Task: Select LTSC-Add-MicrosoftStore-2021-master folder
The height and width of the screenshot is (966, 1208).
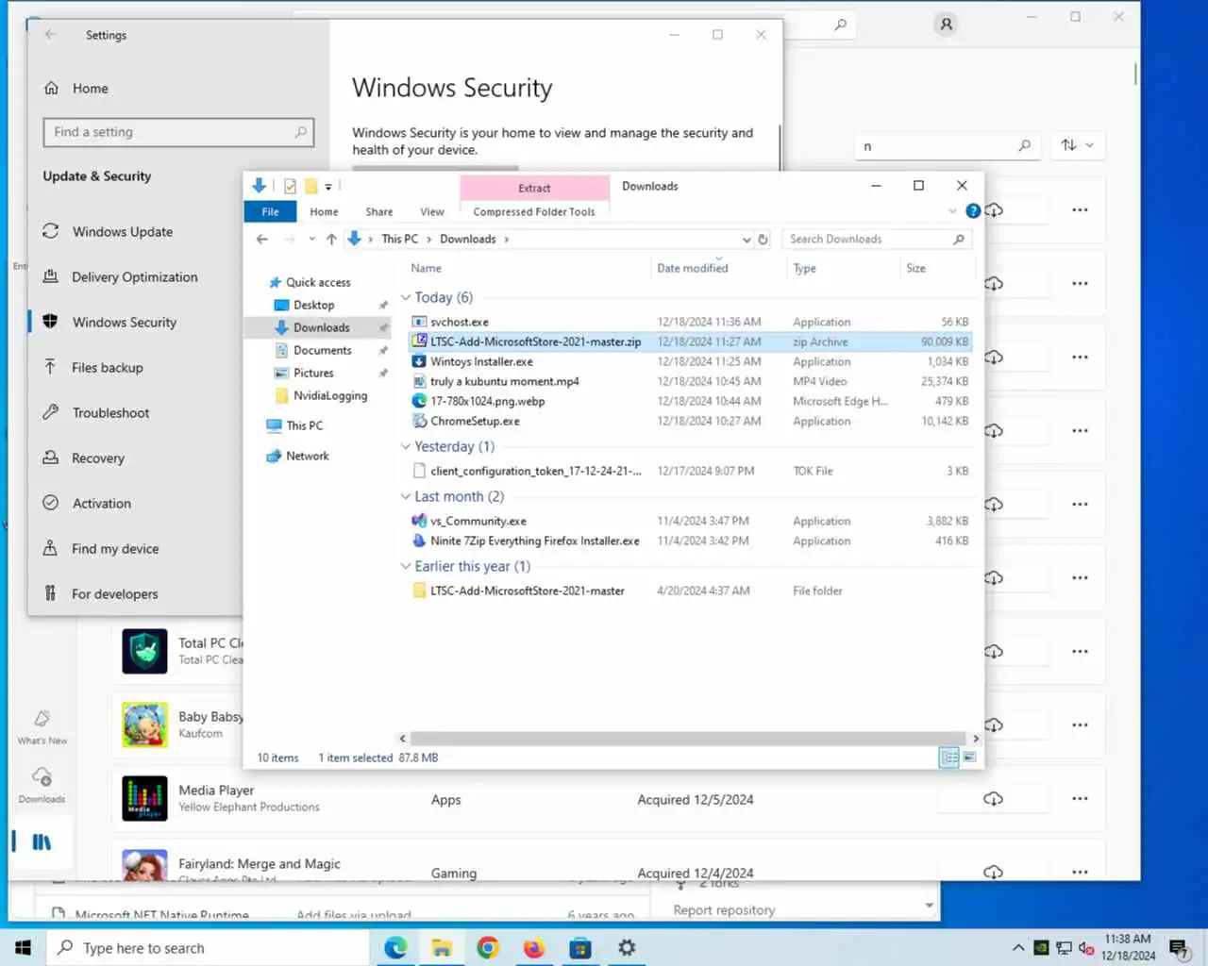Action: click(x=527, y=591)
